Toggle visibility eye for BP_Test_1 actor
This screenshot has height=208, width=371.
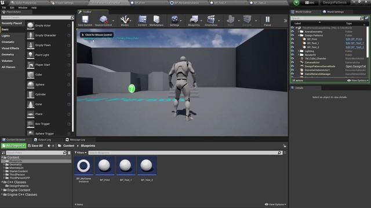[x=292, y=43]
